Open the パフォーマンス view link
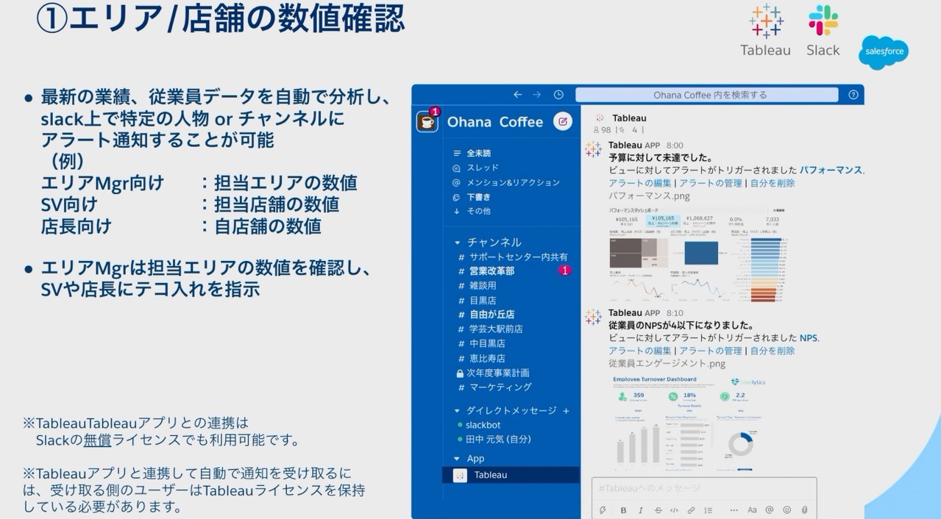The height and width of the screenshot is (519, 941). click(x=831, y=170)
